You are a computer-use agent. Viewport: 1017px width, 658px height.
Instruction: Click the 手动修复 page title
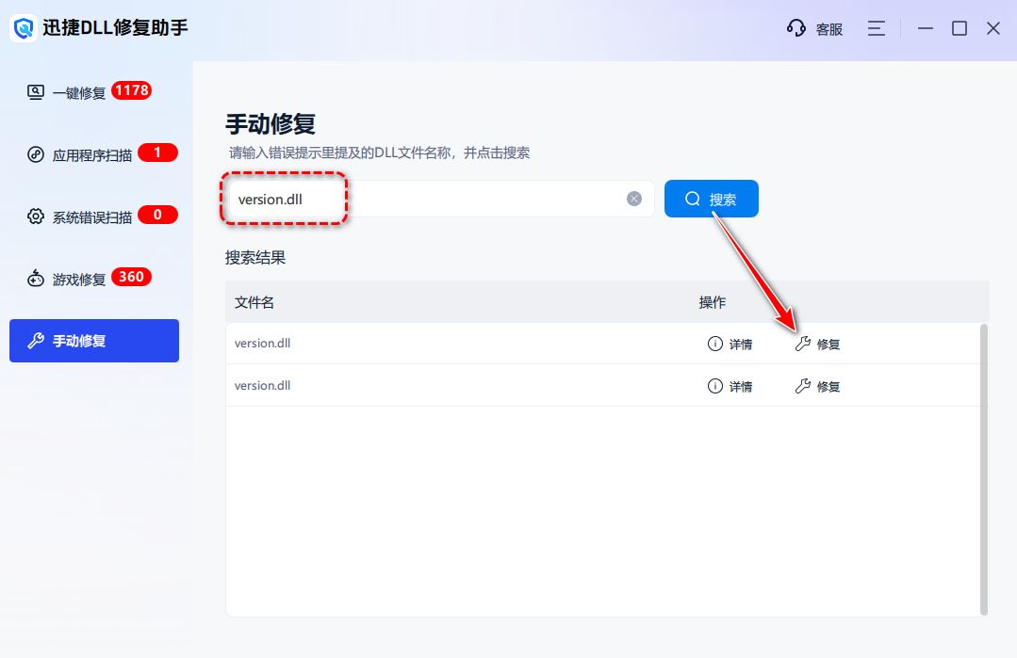click(x=271, y=123)
